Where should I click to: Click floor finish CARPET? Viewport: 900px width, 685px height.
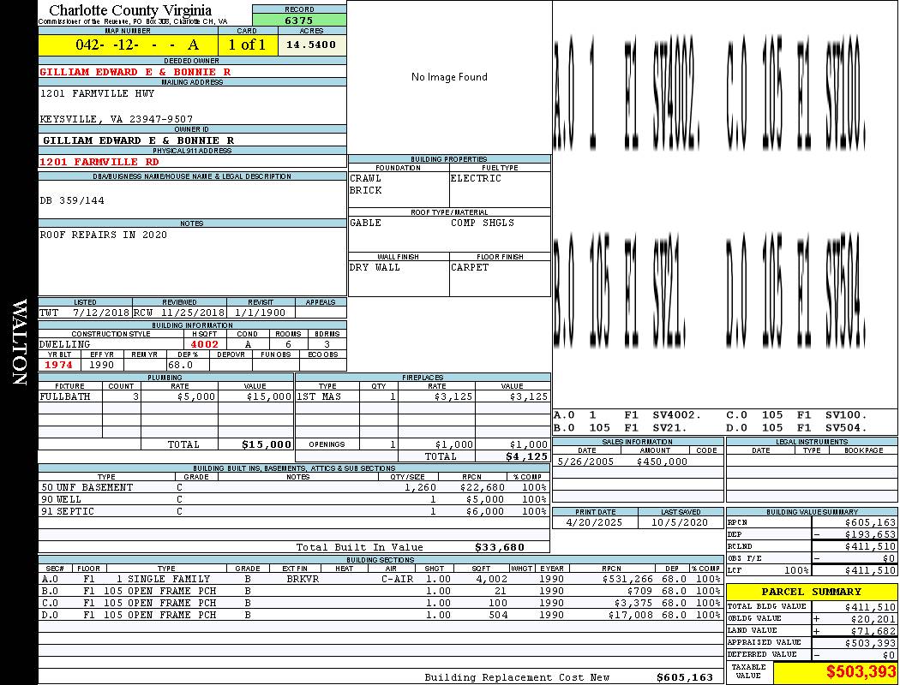point(470,267)
